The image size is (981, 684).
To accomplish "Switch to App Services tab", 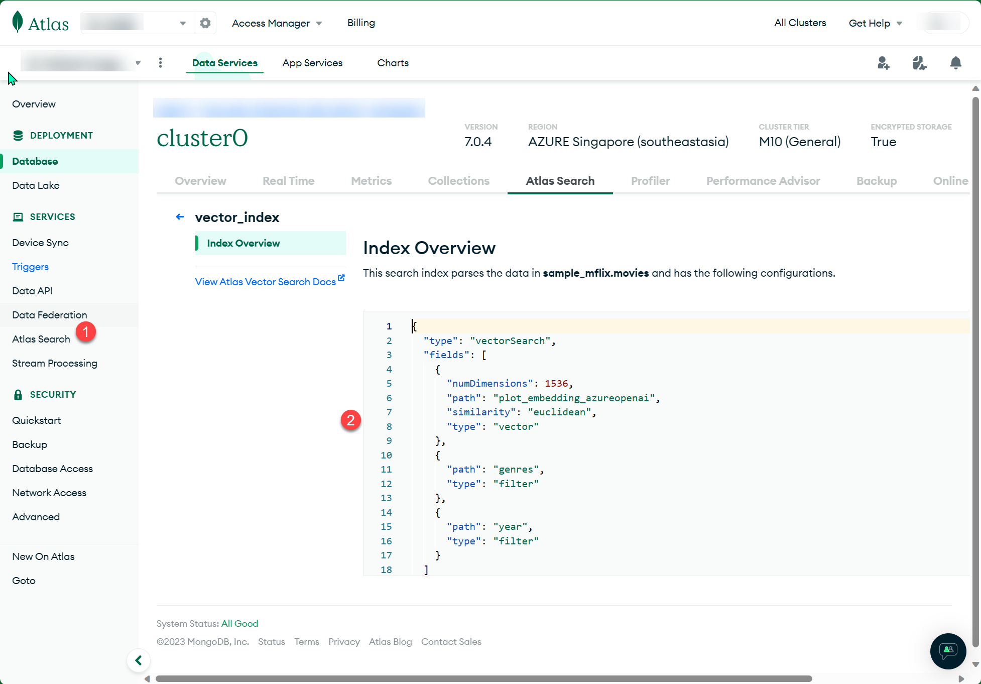I will click(x=312, y=63).
